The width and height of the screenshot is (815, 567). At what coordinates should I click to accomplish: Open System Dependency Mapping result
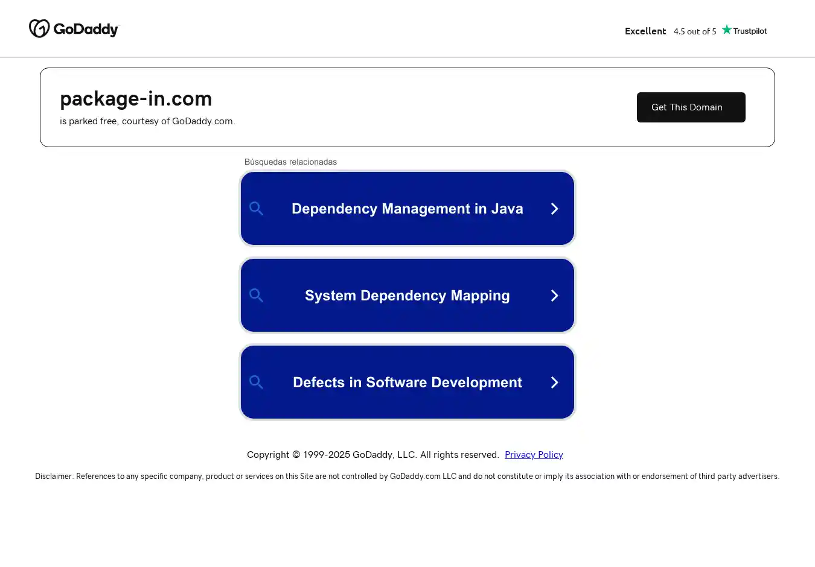407,296
